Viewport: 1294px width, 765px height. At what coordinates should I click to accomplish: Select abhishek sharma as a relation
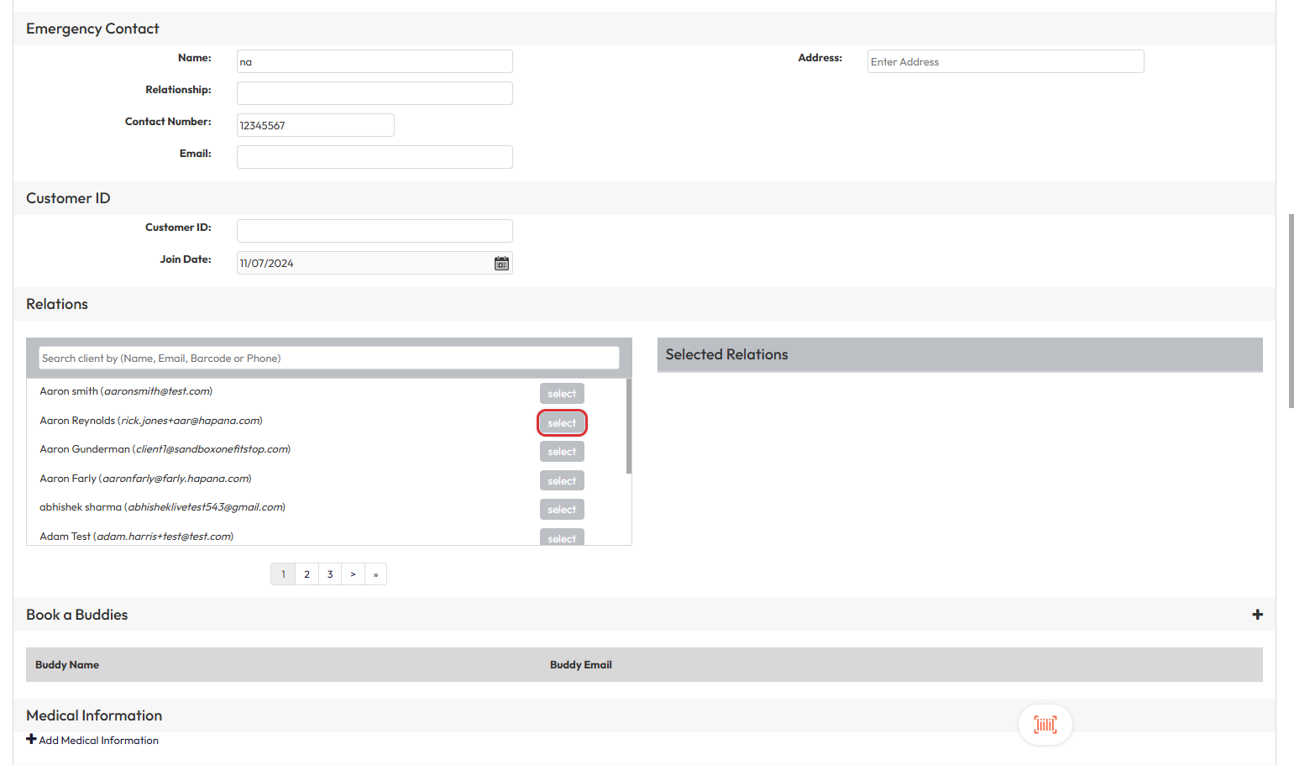tap(562, 510)
